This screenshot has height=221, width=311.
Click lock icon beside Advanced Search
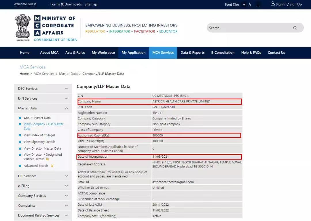pos(52,165)
